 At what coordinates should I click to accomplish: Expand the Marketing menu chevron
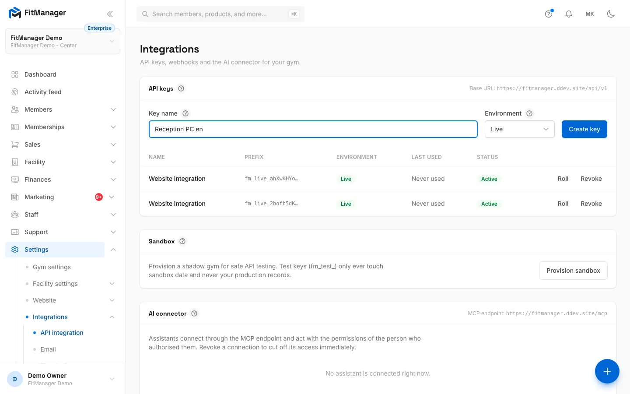112,197
